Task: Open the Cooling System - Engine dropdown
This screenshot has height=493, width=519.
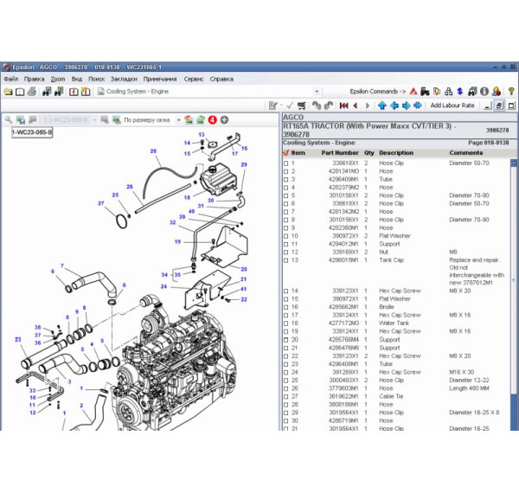Action: click(317, 91)
